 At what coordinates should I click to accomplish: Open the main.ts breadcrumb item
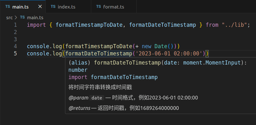35,18
